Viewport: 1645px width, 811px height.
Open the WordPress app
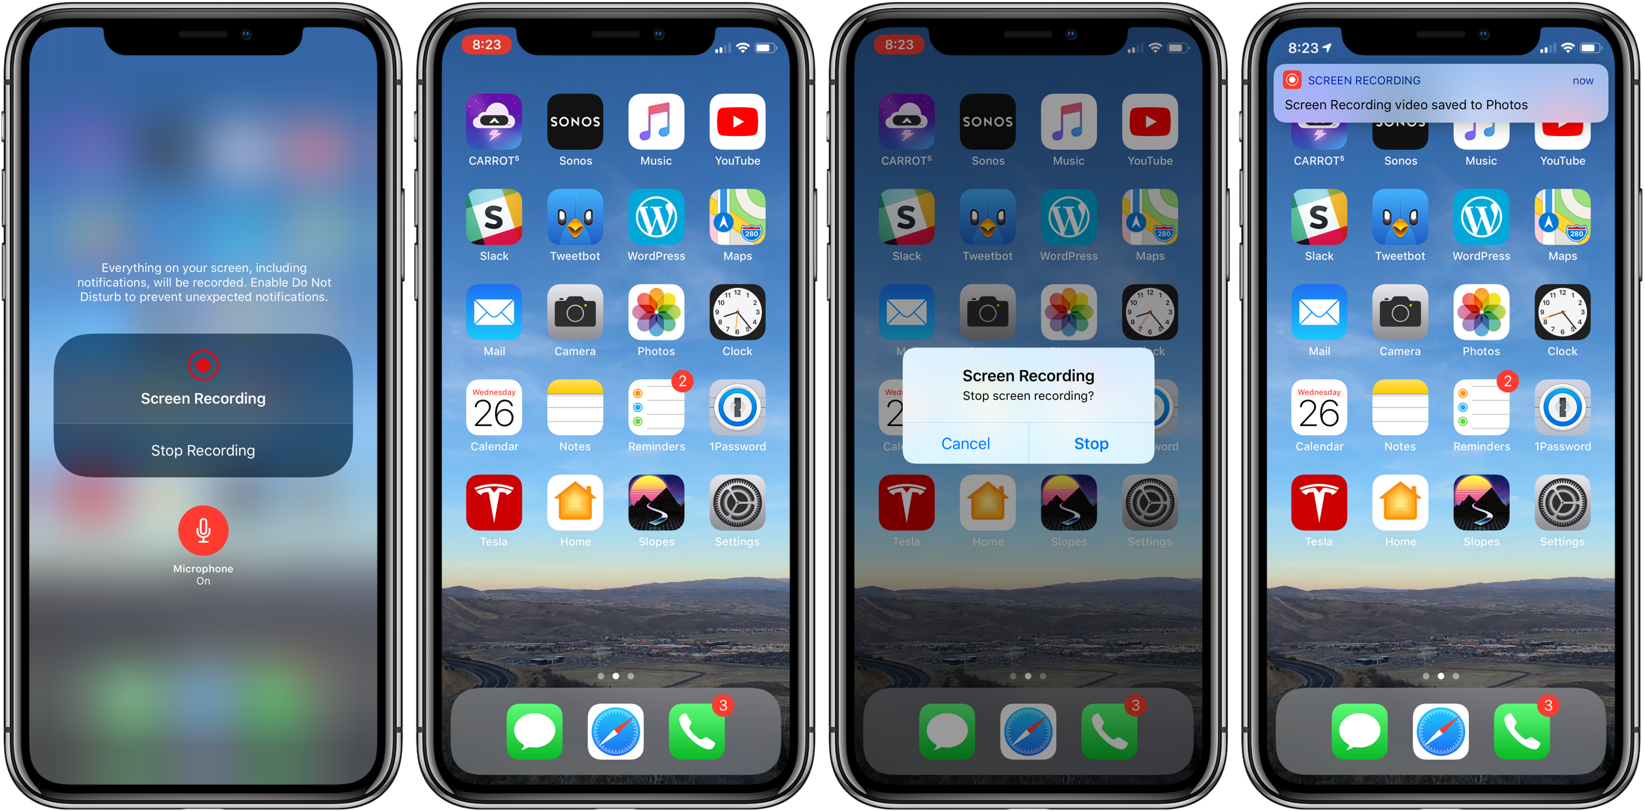(656, 223)
